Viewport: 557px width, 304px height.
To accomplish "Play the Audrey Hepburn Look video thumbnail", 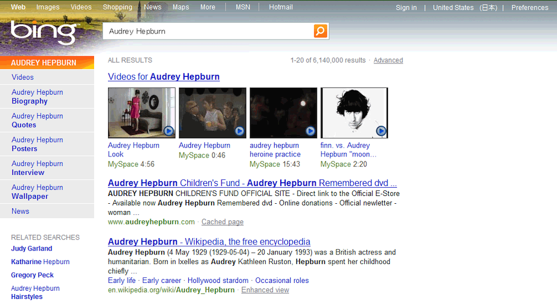I will click(141, 113).
